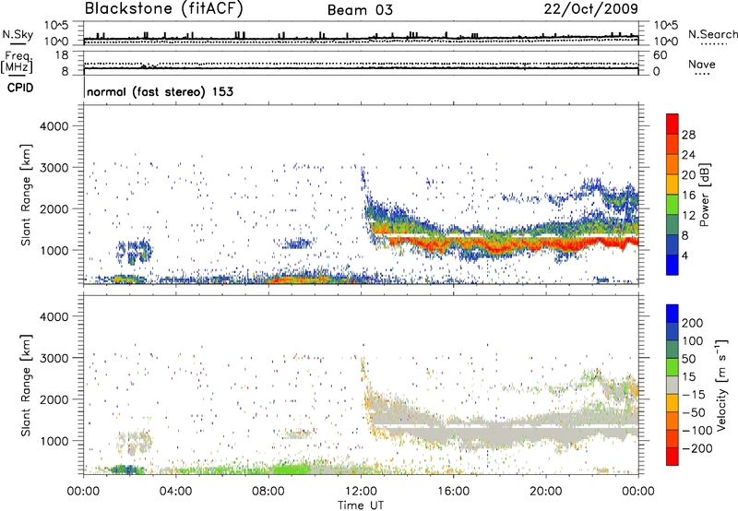Click the green near-range patch around 09:00
This screenshot has width=738, height=511.
290,469
